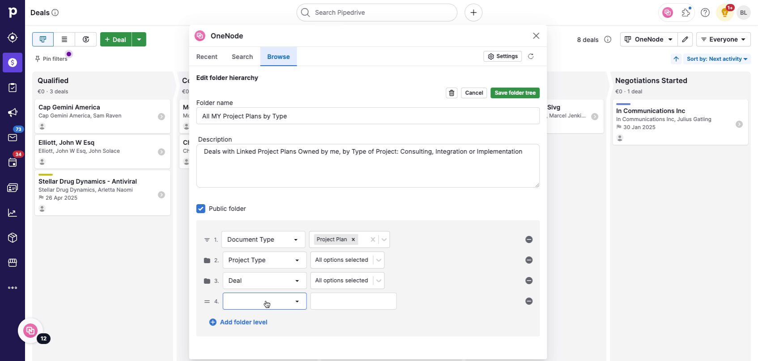Click the floating OneNode launcher bubble
Image resolution: width=758 pixels, height=361 pixels.
(x=30, y=331)
